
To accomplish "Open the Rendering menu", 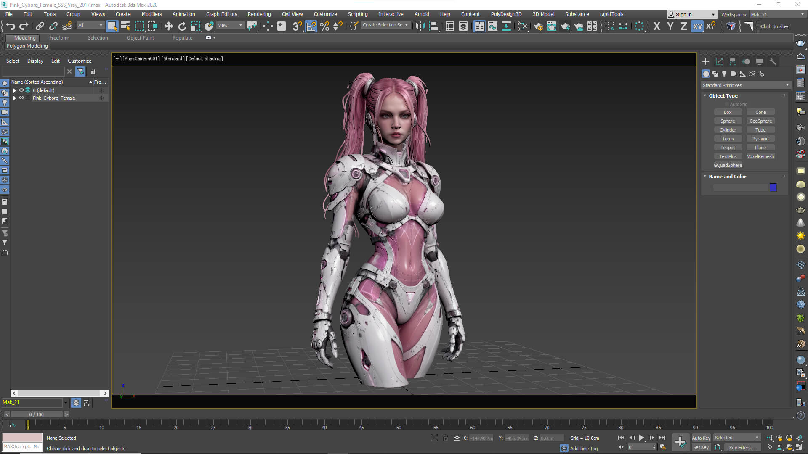I will pyautogui.click(x=259, y=14).
